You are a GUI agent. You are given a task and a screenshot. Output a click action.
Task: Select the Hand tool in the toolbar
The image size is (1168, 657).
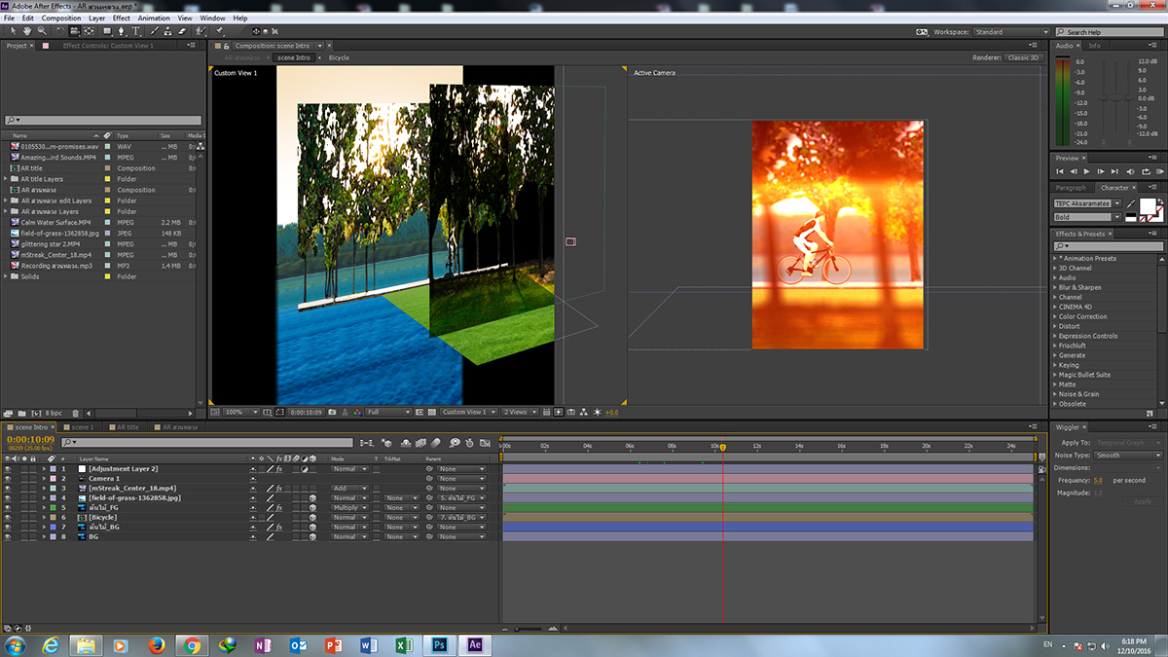click(x=27, y=31)
